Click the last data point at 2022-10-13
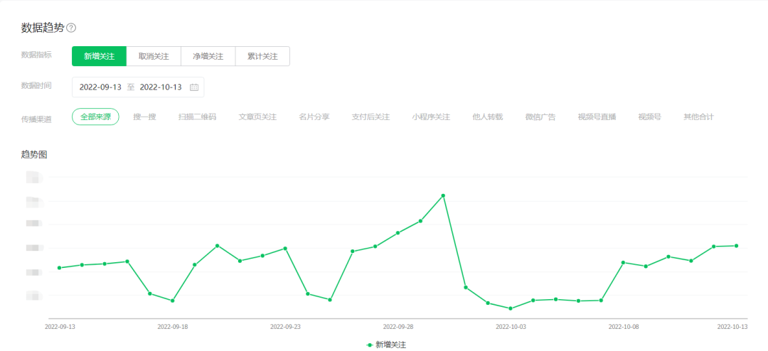This screenshot has width=768, height=351. click(736, 246)
